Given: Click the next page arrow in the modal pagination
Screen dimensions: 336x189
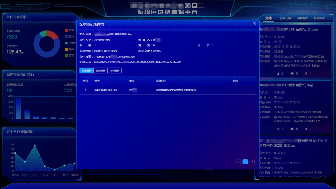Looking at the screenshot, I should pyautogui.click(x=252, y=162).
